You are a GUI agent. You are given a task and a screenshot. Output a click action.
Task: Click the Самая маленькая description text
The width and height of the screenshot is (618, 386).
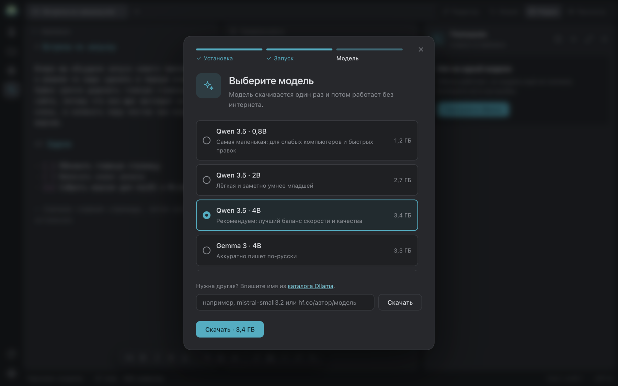295,146
